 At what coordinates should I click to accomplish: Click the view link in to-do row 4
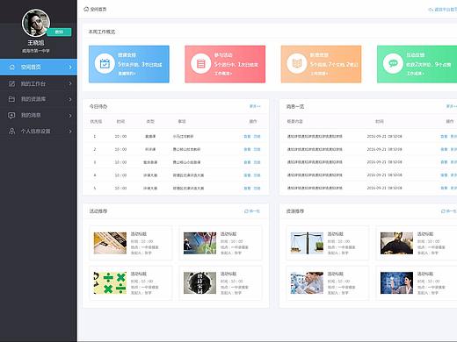click(247, 175)
